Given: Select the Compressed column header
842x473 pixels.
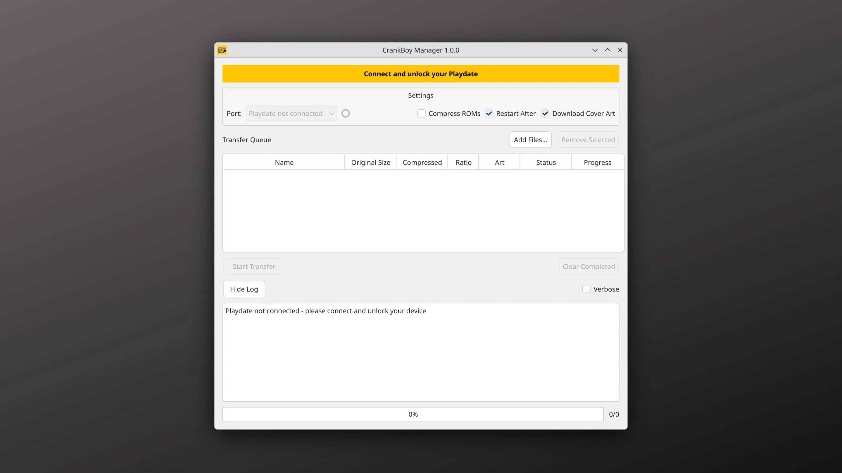Looking at the screenshot, I should pos(422,162).
